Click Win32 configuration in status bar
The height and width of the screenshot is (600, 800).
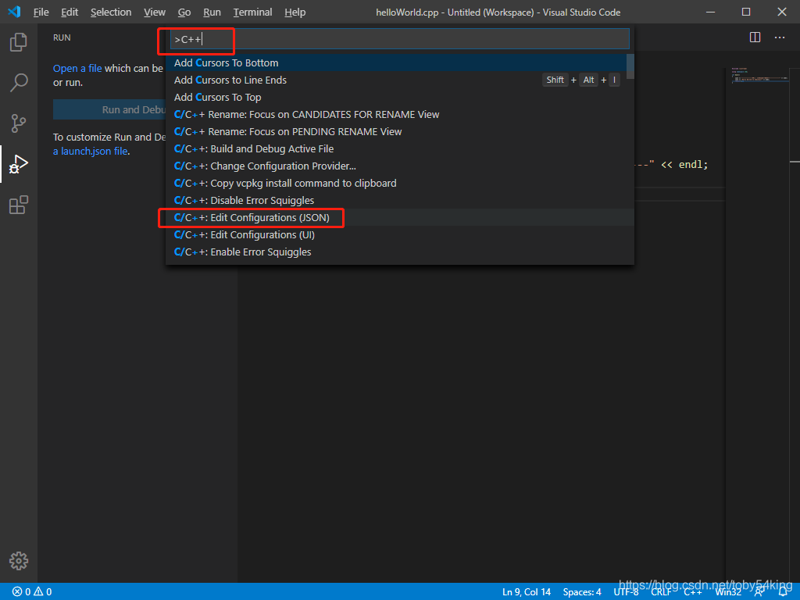[x=728, y=592]
